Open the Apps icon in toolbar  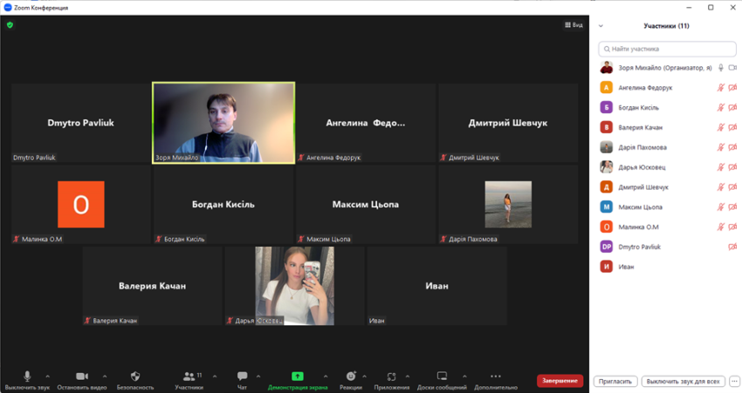391,376
